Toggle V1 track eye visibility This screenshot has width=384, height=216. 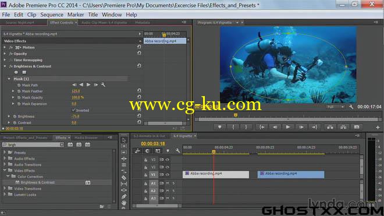click(168, 175)
